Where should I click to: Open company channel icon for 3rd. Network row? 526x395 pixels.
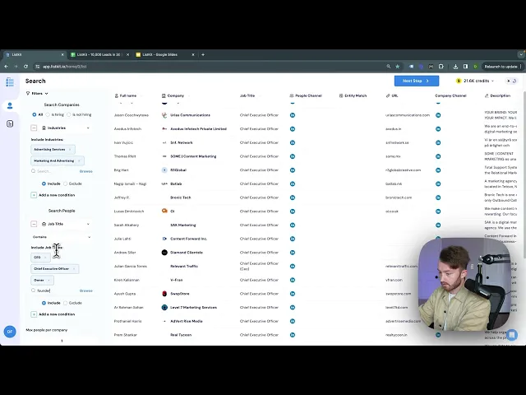point(438,142)
